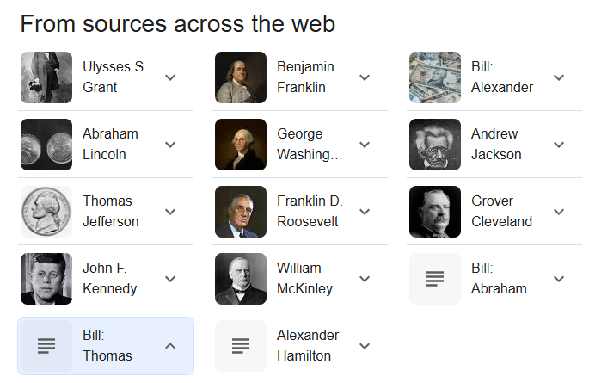This screenshot has width=589, height=383.
Task: Expand the Grover Cleveland entry chevron
Action: click(559, 212)
